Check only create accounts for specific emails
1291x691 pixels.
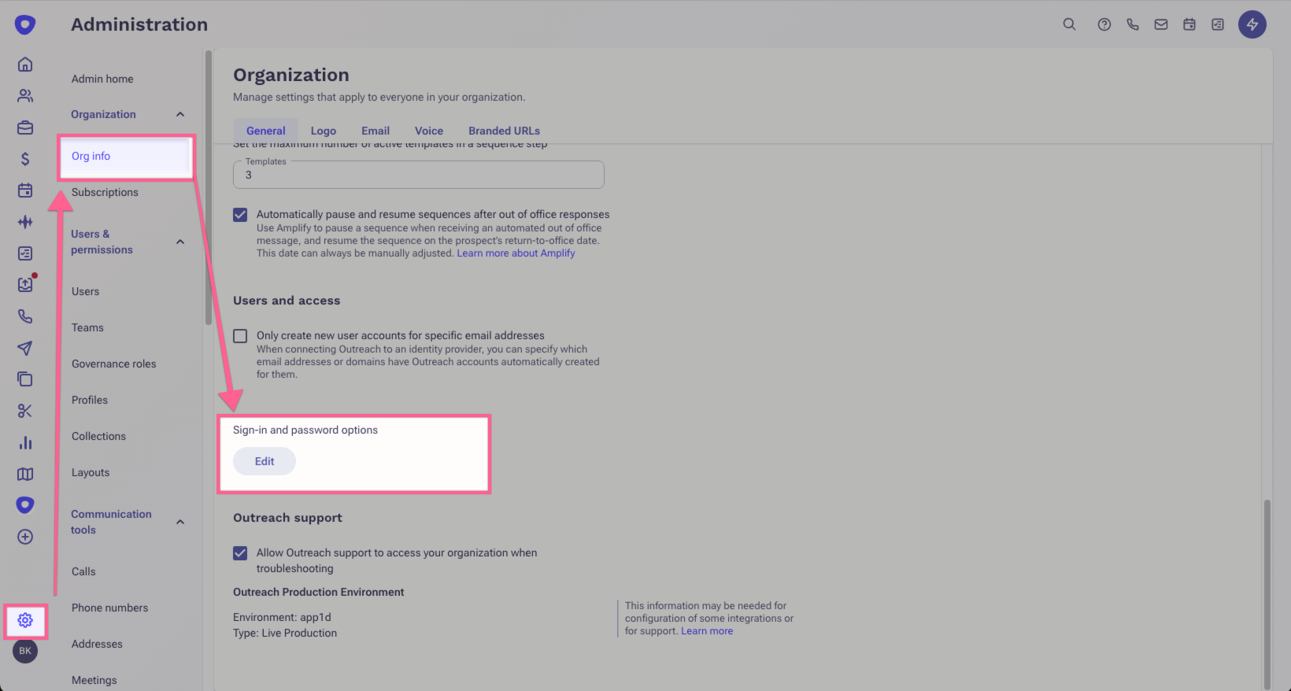tap(240, 336)
